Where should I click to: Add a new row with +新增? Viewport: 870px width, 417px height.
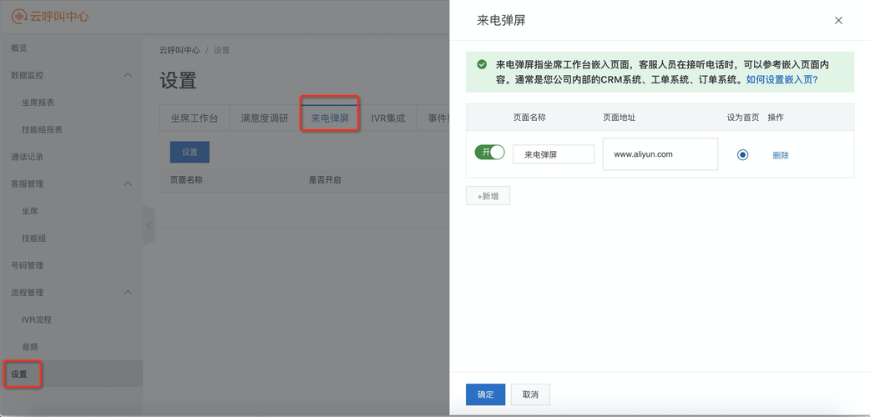coord(488,196)
